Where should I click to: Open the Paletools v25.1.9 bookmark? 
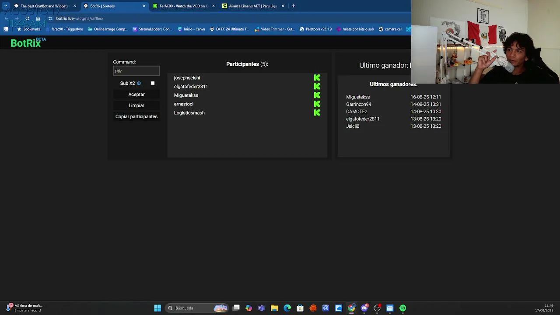pos(315,29)
